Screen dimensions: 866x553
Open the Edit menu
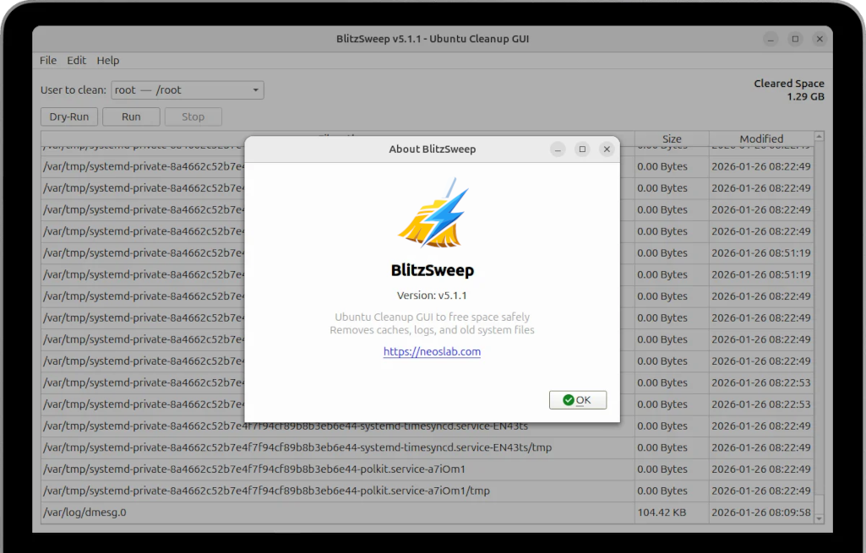coord(76,60)
